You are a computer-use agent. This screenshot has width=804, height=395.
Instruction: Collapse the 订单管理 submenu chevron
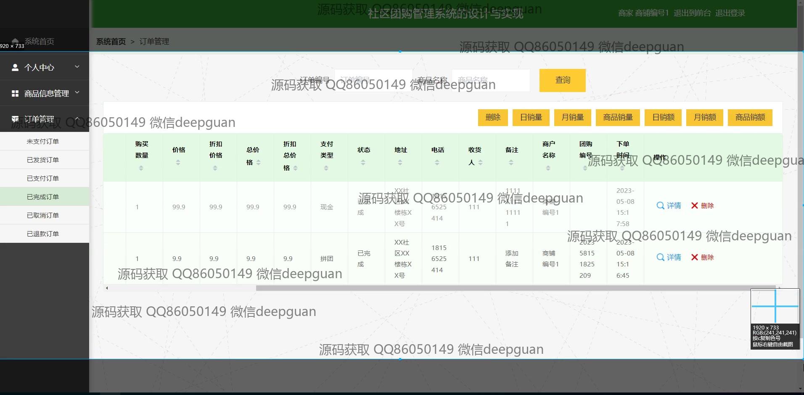click(77, 119)
